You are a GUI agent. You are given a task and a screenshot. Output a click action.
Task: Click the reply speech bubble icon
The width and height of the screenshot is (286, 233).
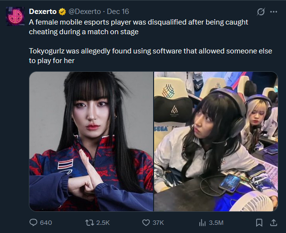[x=33, y=222]
